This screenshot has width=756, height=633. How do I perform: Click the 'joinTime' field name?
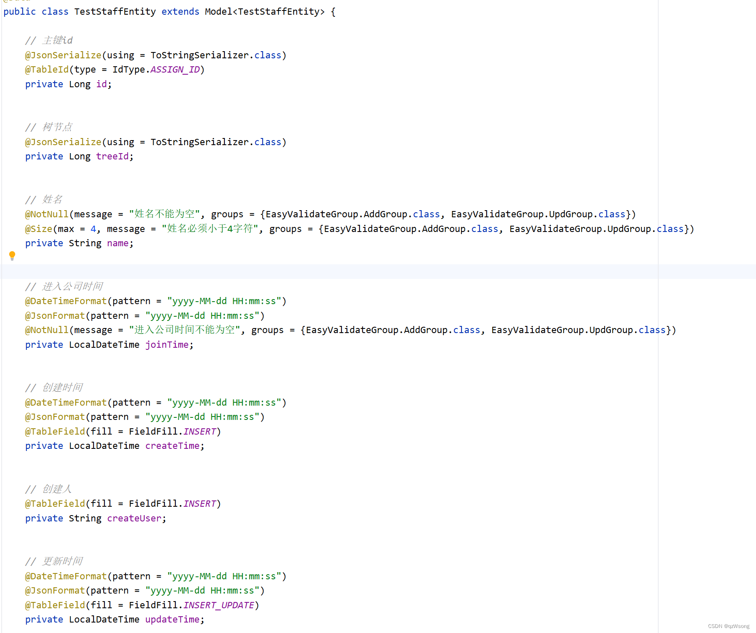pos(167,345)
